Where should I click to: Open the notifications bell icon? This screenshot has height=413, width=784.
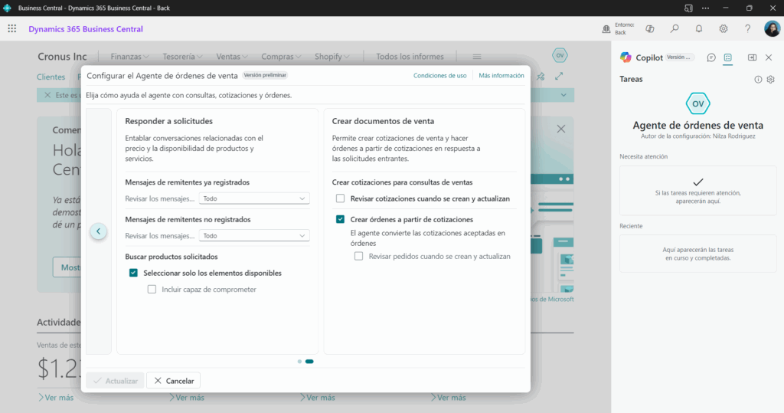click(x=699, y=28)
